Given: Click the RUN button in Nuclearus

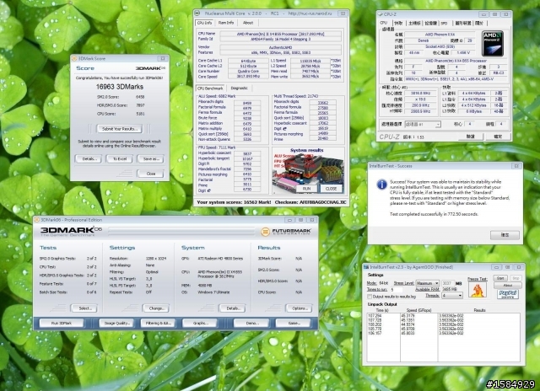Looking at the screenshot, I should tap(306, 189).
